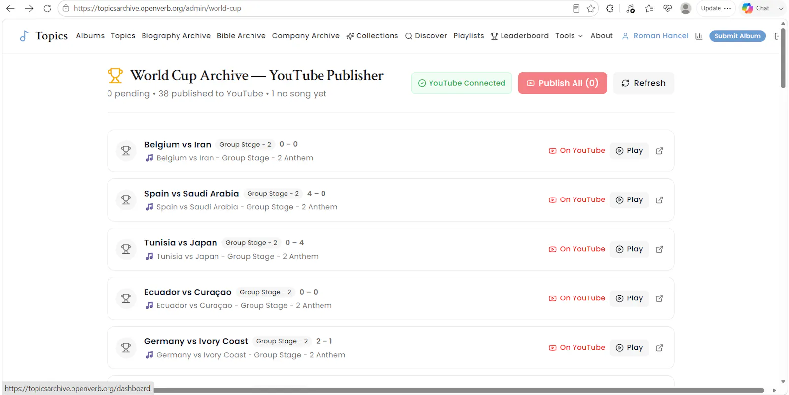Click the Submit Album button
Image resolution: width=789 pixels, height=395 pixels.
click(x=737, y=36)
